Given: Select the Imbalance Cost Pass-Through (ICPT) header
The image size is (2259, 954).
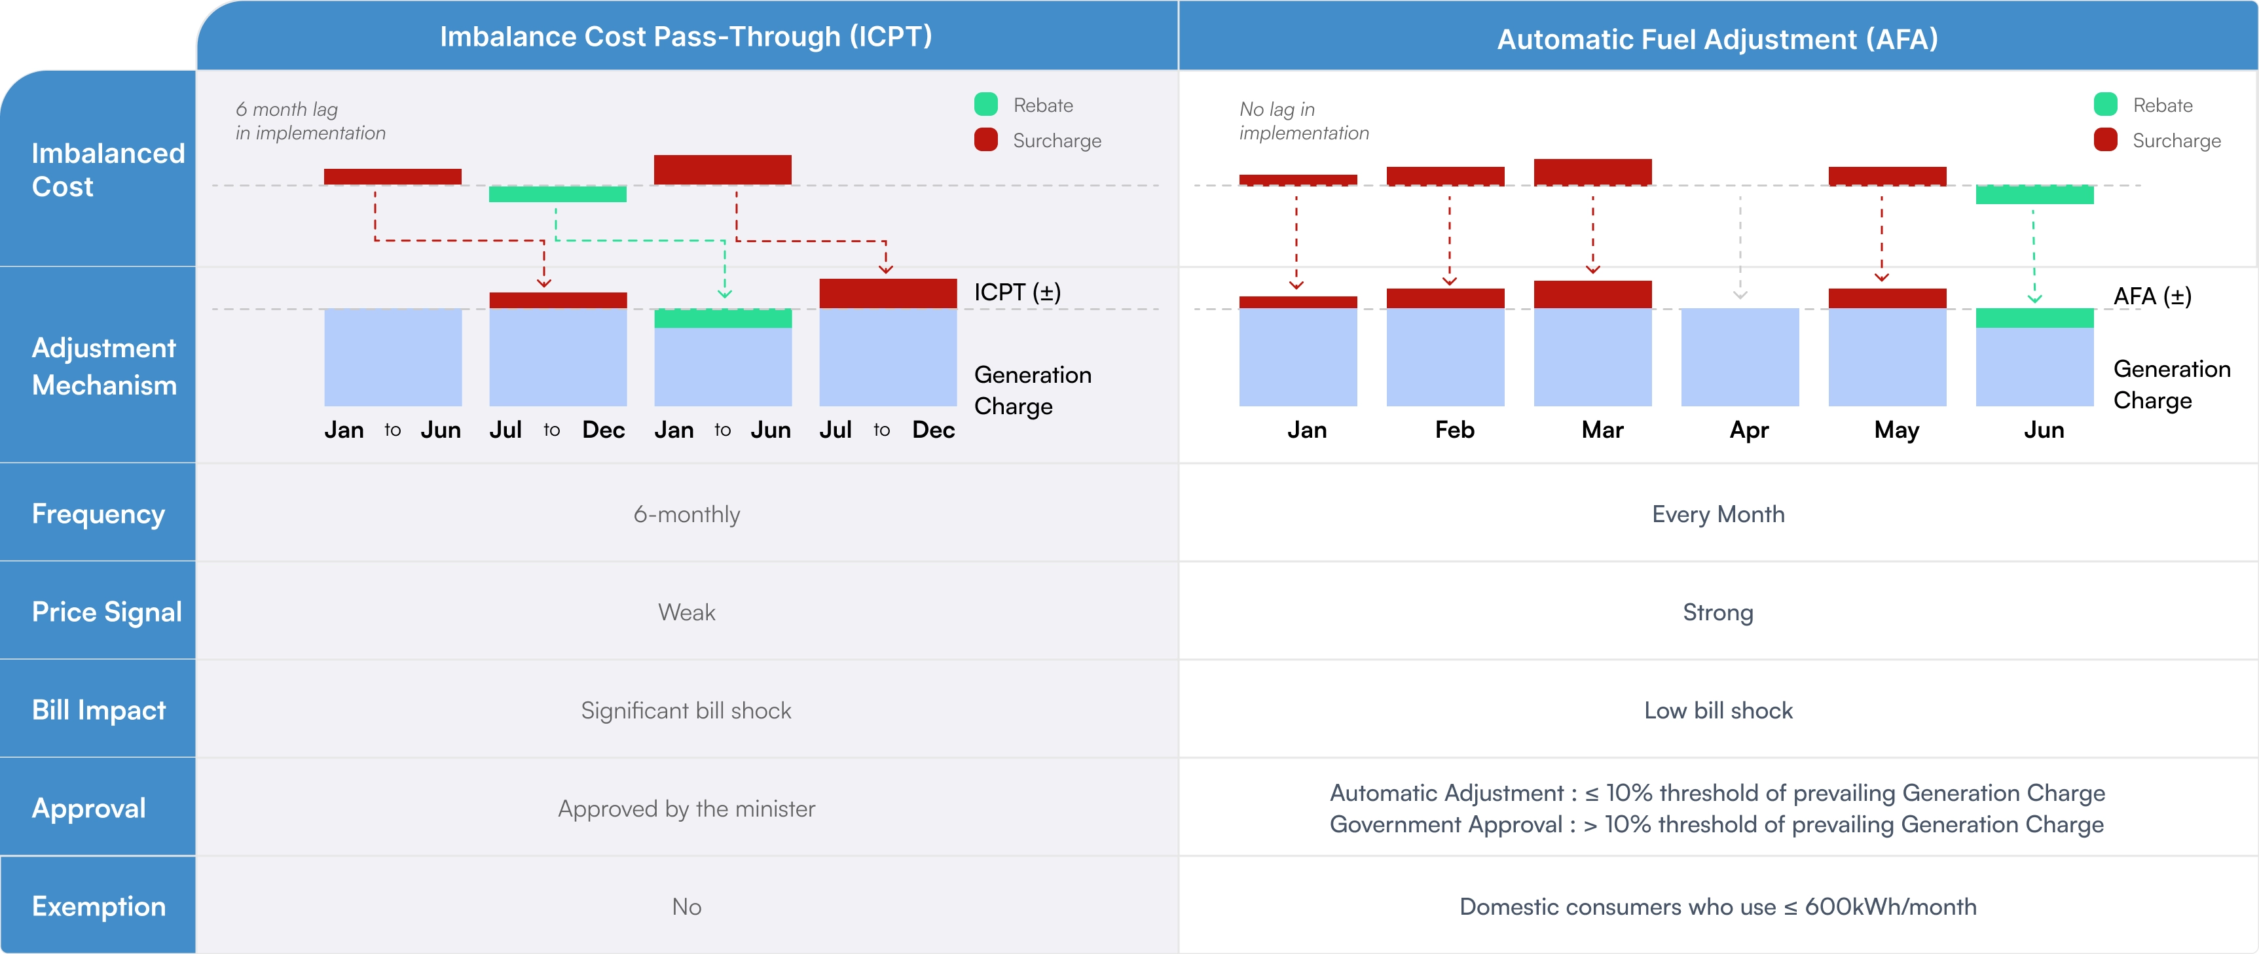Looking at the screenshot, I should (686, 37).
